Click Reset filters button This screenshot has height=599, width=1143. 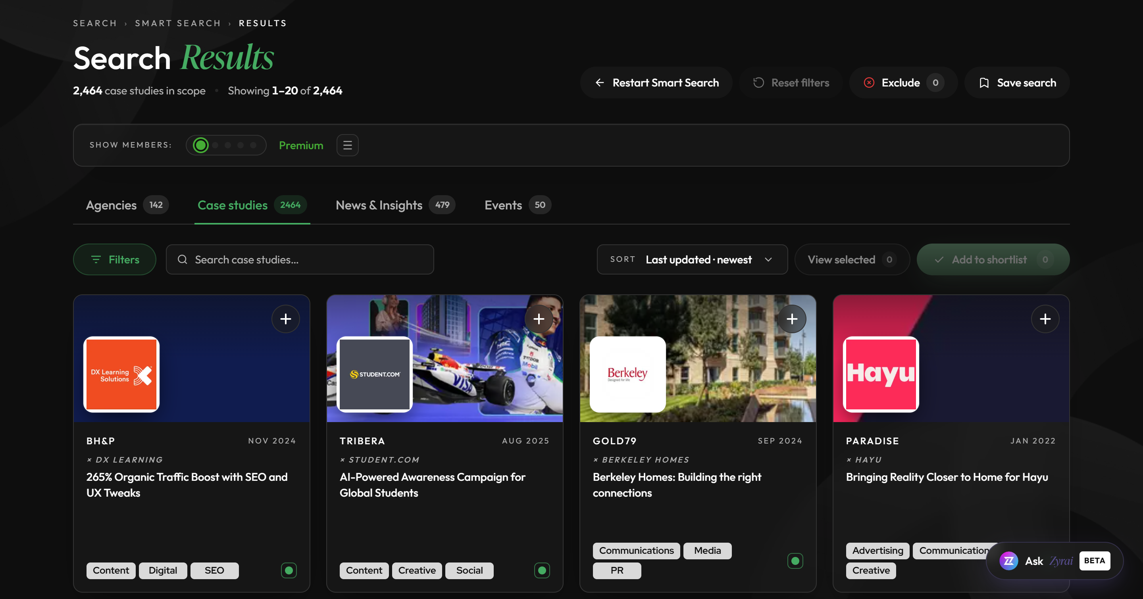coord(791,83)
